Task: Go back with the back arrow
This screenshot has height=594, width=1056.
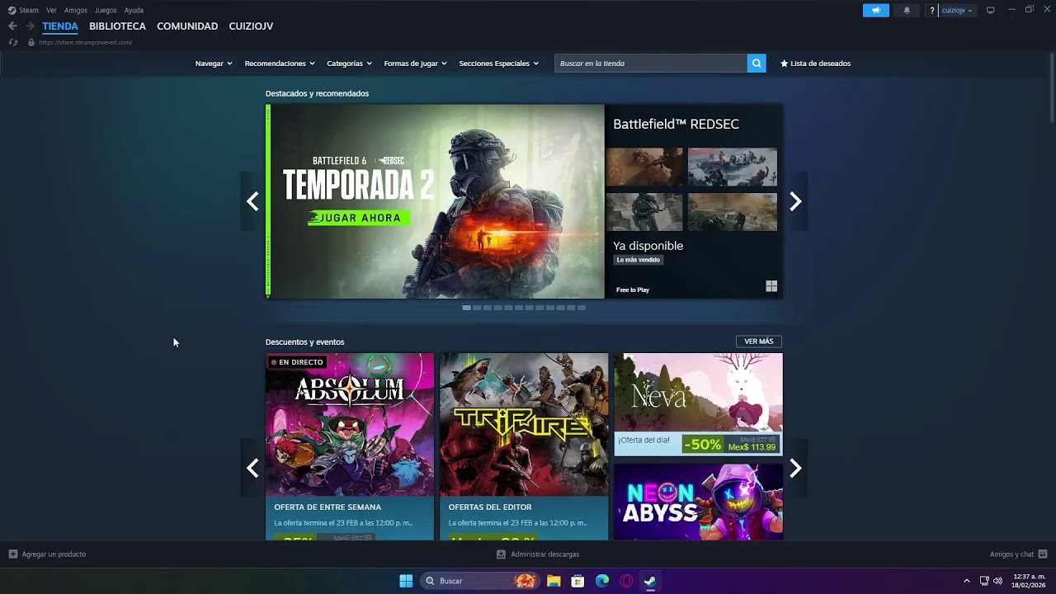Action: [12, 26]
